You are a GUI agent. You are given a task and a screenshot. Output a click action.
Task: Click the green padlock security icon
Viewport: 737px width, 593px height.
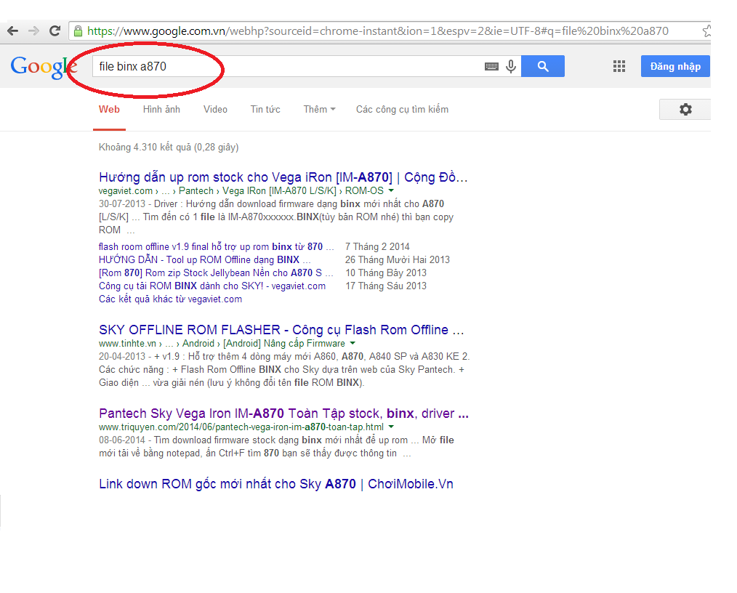pyautogui.click(x=78, y=31)
